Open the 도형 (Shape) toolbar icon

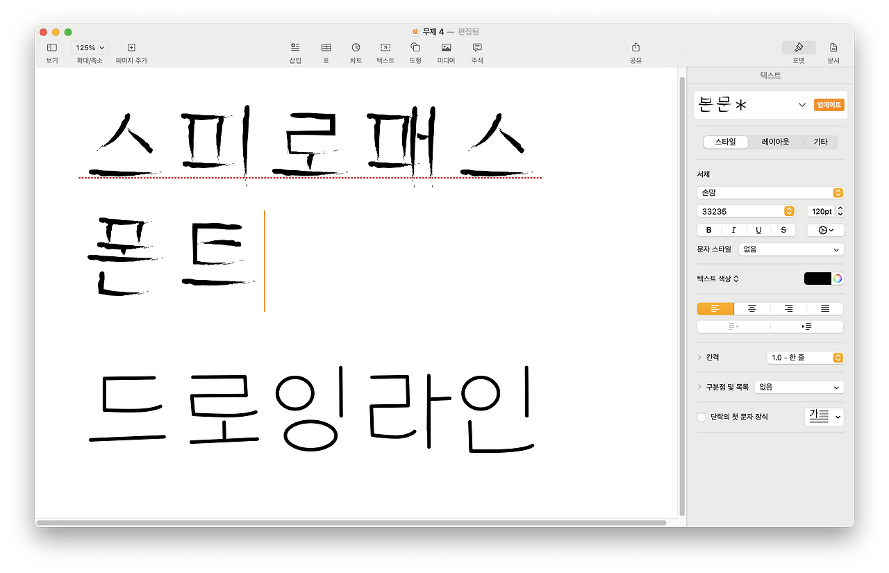coord(415,47)
